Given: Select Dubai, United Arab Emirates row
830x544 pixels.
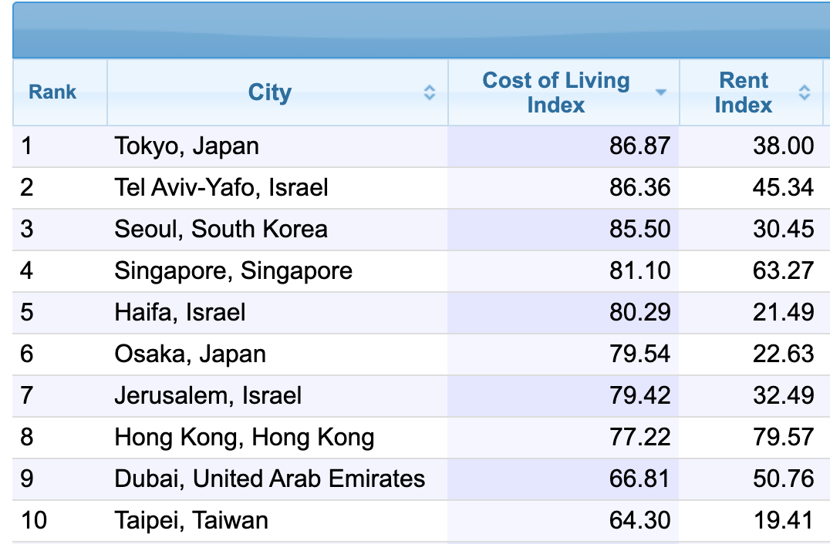Looking at the screenshot, I should 269,479.
